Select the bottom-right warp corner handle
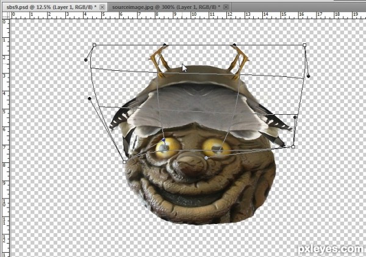Image resolution: width=366 pixels, height=257 pixels. coord(293,147)
